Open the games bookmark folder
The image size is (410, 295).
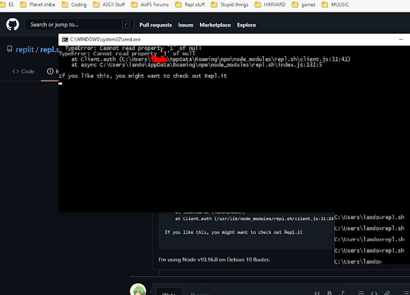click(x=303, y=4)
